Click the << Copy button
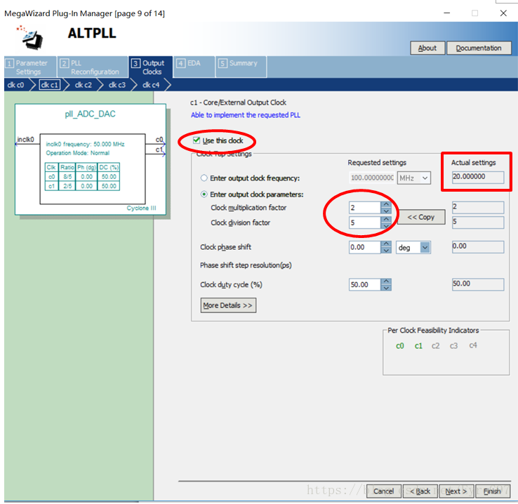Viewport: 518px width, 504px height. pos(421,217)
